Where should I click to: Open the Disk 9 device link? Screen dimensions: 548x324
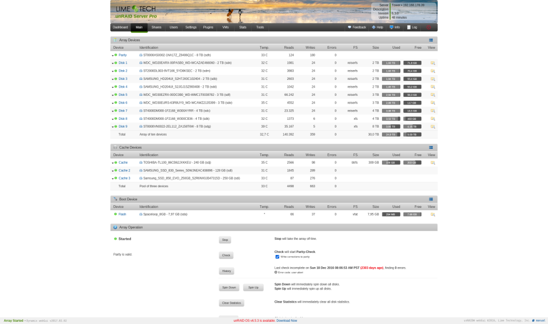coord(123,126)
